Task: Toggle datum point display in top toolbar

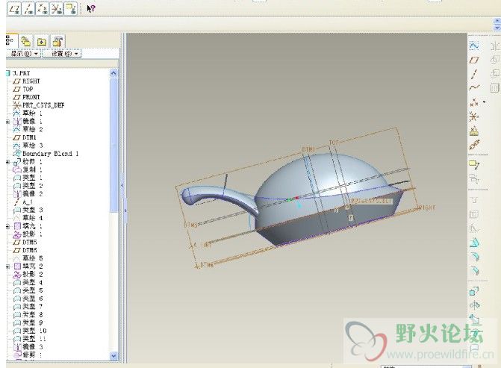Action: click(x=43, y=9)
